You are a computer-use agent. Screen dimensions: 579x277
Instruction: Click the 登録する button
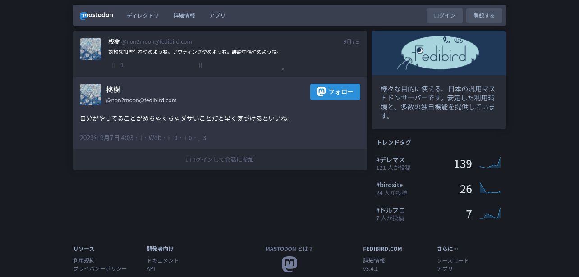[x=484, y=15]
